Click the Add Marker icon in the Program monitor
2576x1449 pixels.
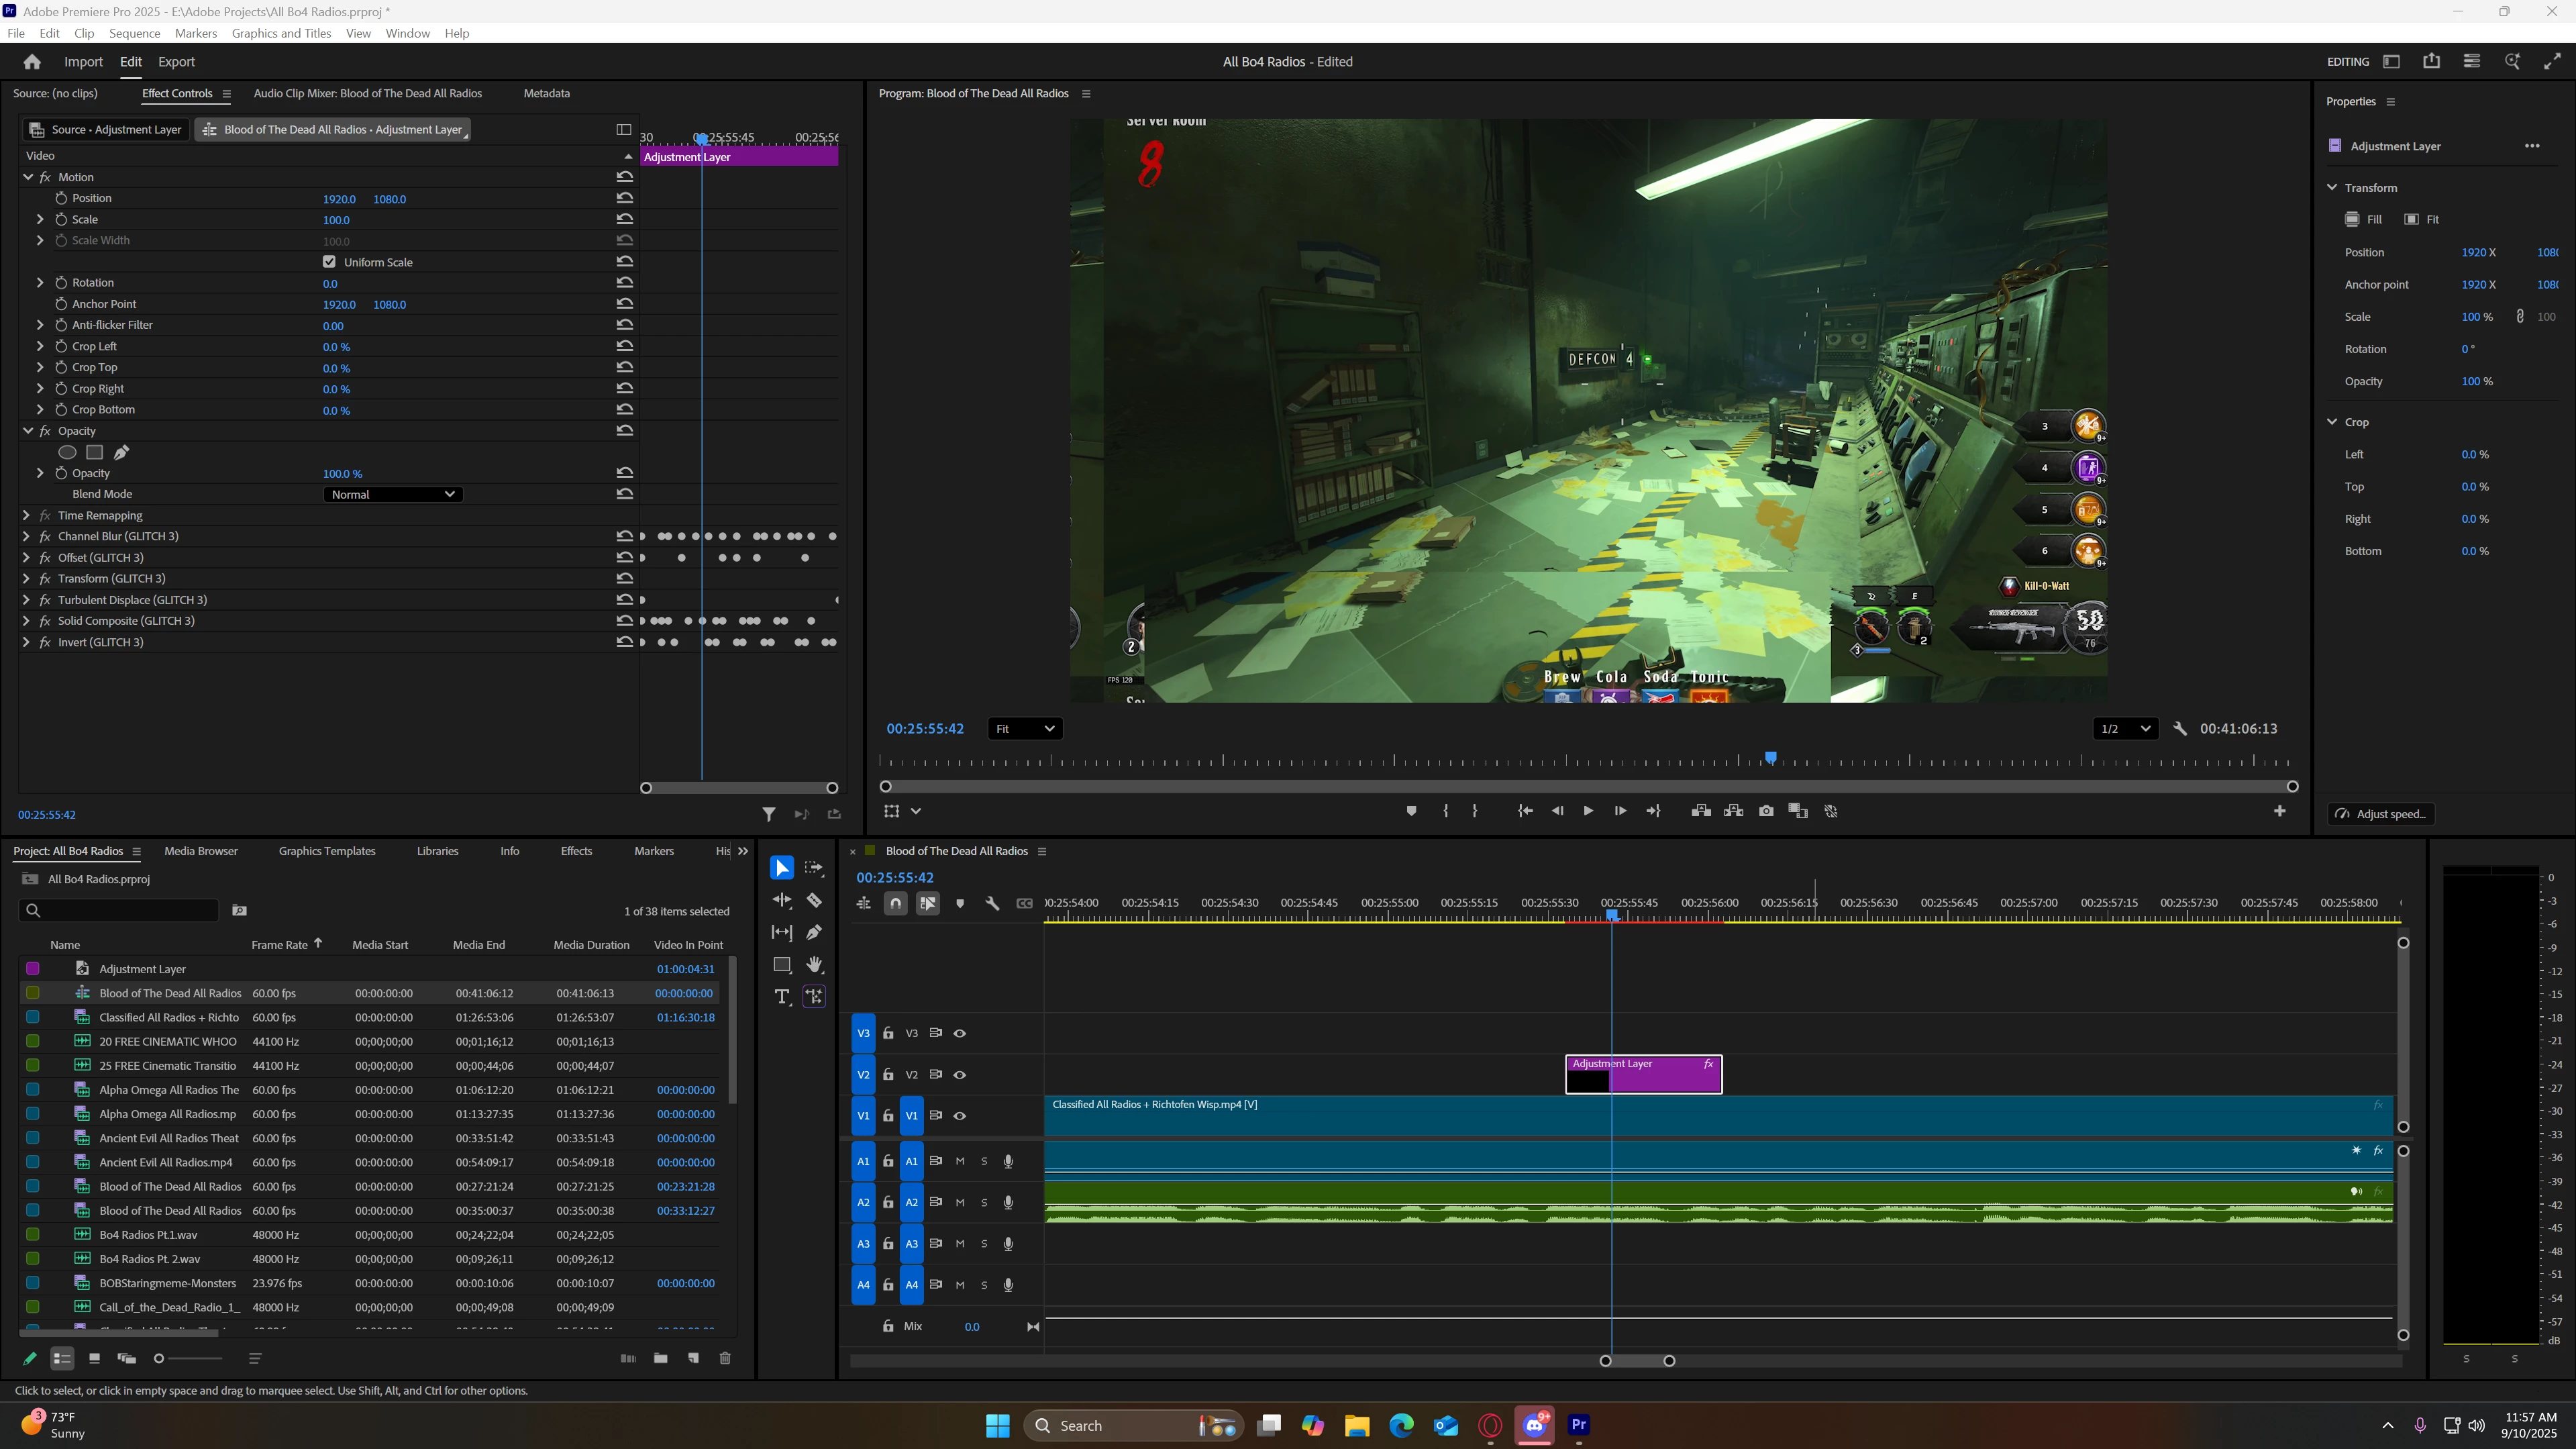coord(1411,811)
